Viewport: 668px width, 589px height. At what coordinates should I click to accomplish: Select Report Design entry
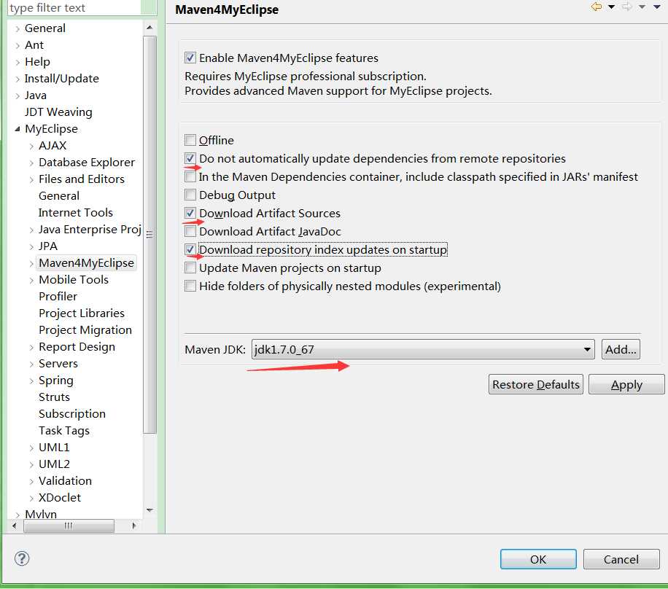point(77,347)
